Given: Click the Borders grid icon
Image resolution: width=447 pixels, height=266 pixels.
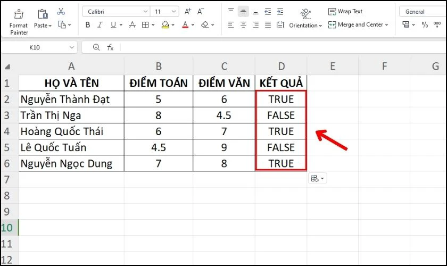Looking at the screenshot, I should [x=145, y=25].
